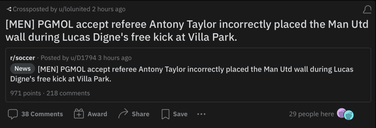Click the teal Snoo avatar
The height and width of the screenshot is (128, 376).
pyautogui.click(x=349, y=115)
